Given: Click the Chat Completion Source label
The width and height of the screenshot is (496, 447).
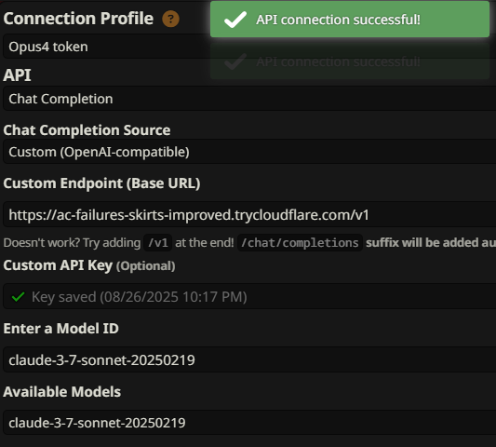Looking at the screenshot, I should coord(87,130).
